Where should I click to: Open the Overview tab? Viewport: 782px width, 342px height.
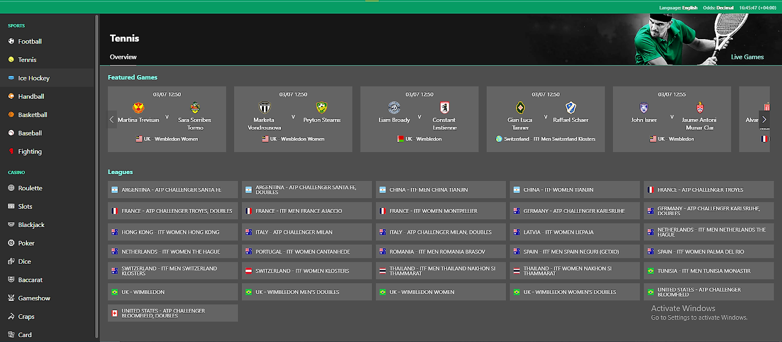[123, 57]
